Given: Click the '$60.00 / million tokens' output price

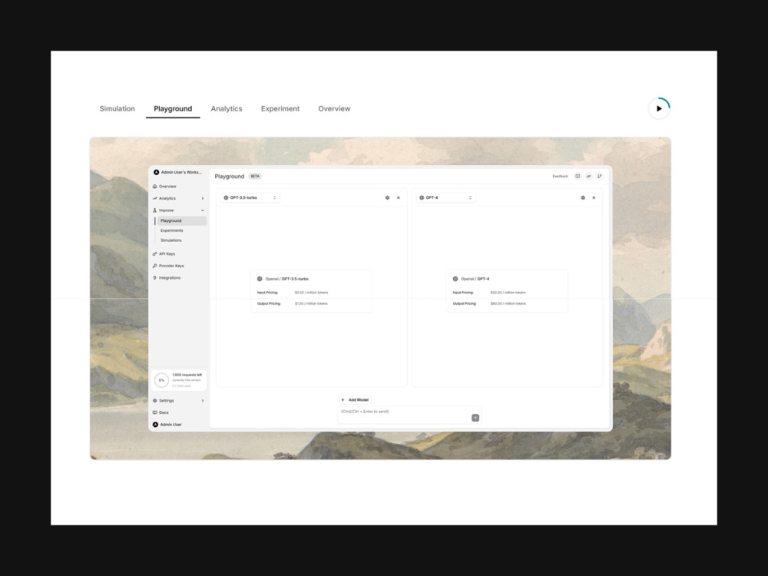Looking at the screenshot, I should coord(508,303).
